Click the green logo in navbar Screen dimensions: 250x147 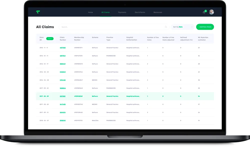(x=38, y=12)
